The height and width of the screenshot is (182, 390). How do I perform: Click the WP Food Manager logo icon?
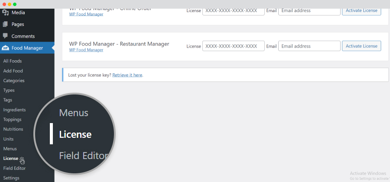tap(5, 48)
